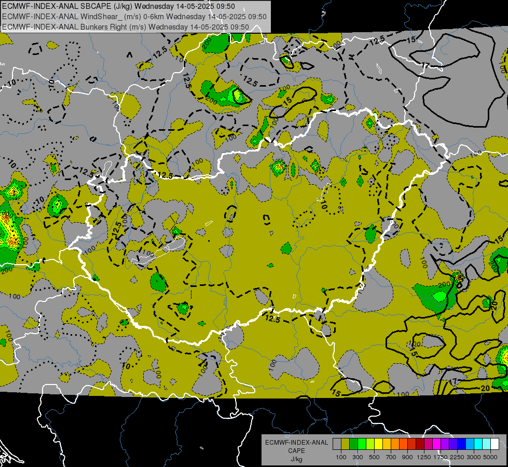Click the 1750 legend tick label
Image resolution: width=508 pixels, height=467 pixels.
(441, 457)
